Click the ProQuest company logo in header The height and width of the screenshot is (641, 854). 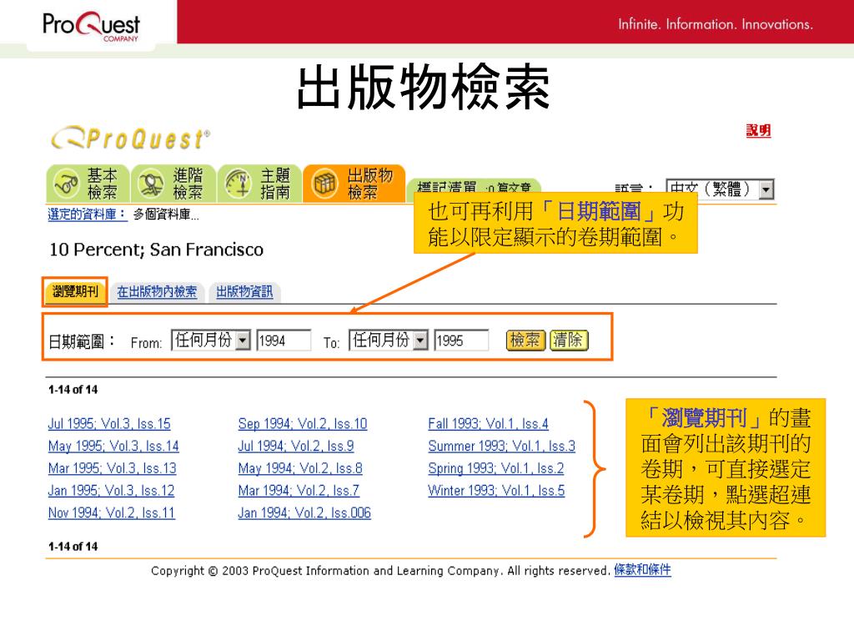point(91,26)
